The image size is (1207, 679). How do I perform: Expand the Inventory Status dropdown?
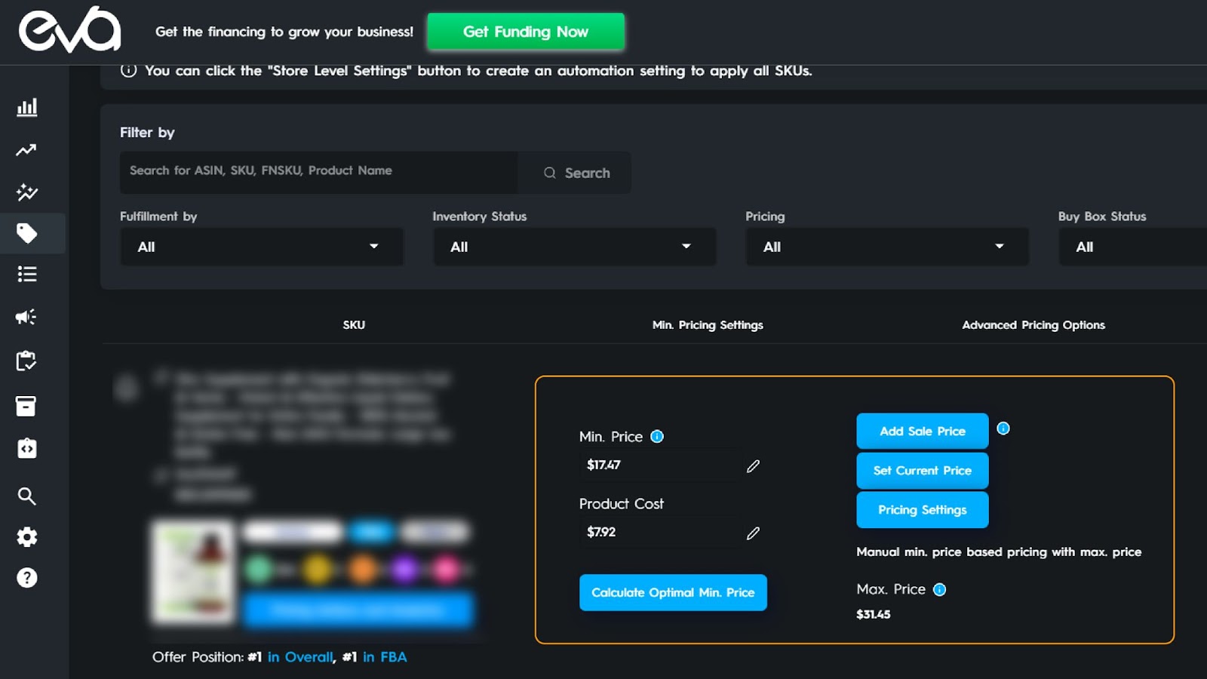574,247
